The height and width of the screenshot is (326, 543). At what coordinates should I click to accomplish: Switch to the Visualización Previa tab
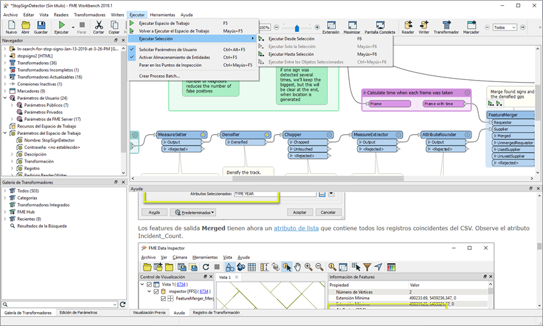(149, 313)
